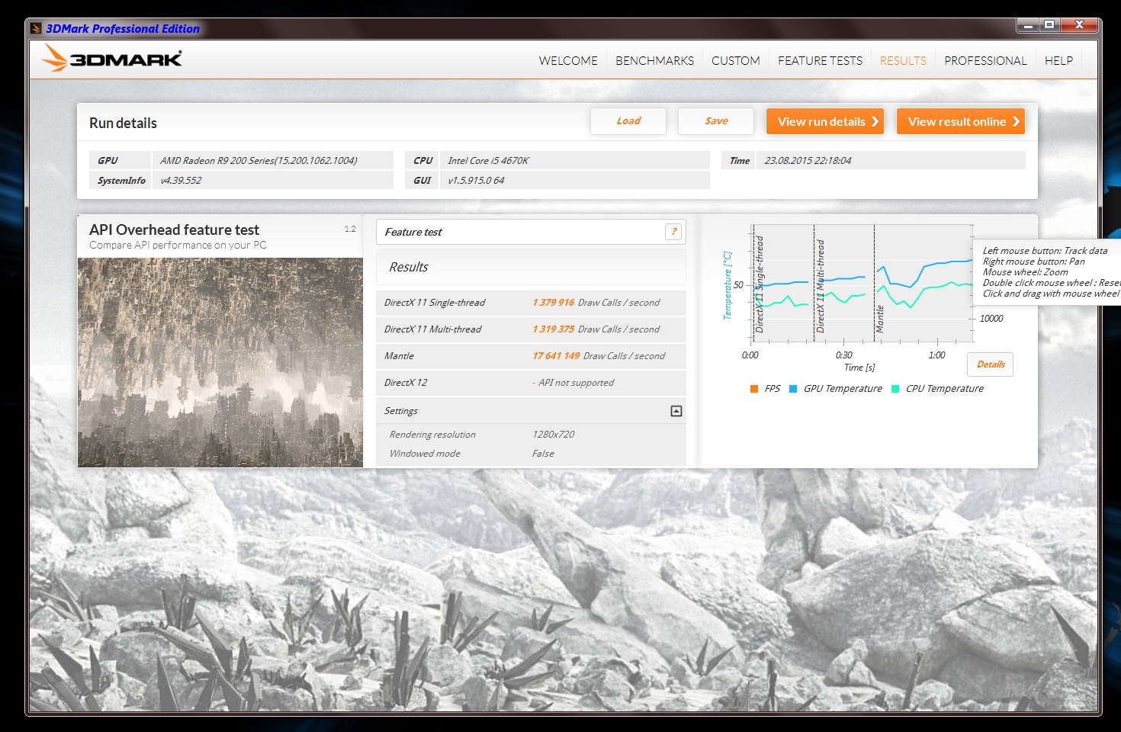Click the SystemInfo version v4.39.552
Image resolution: width=1121 pixels, height=732 pixels.
181,181
